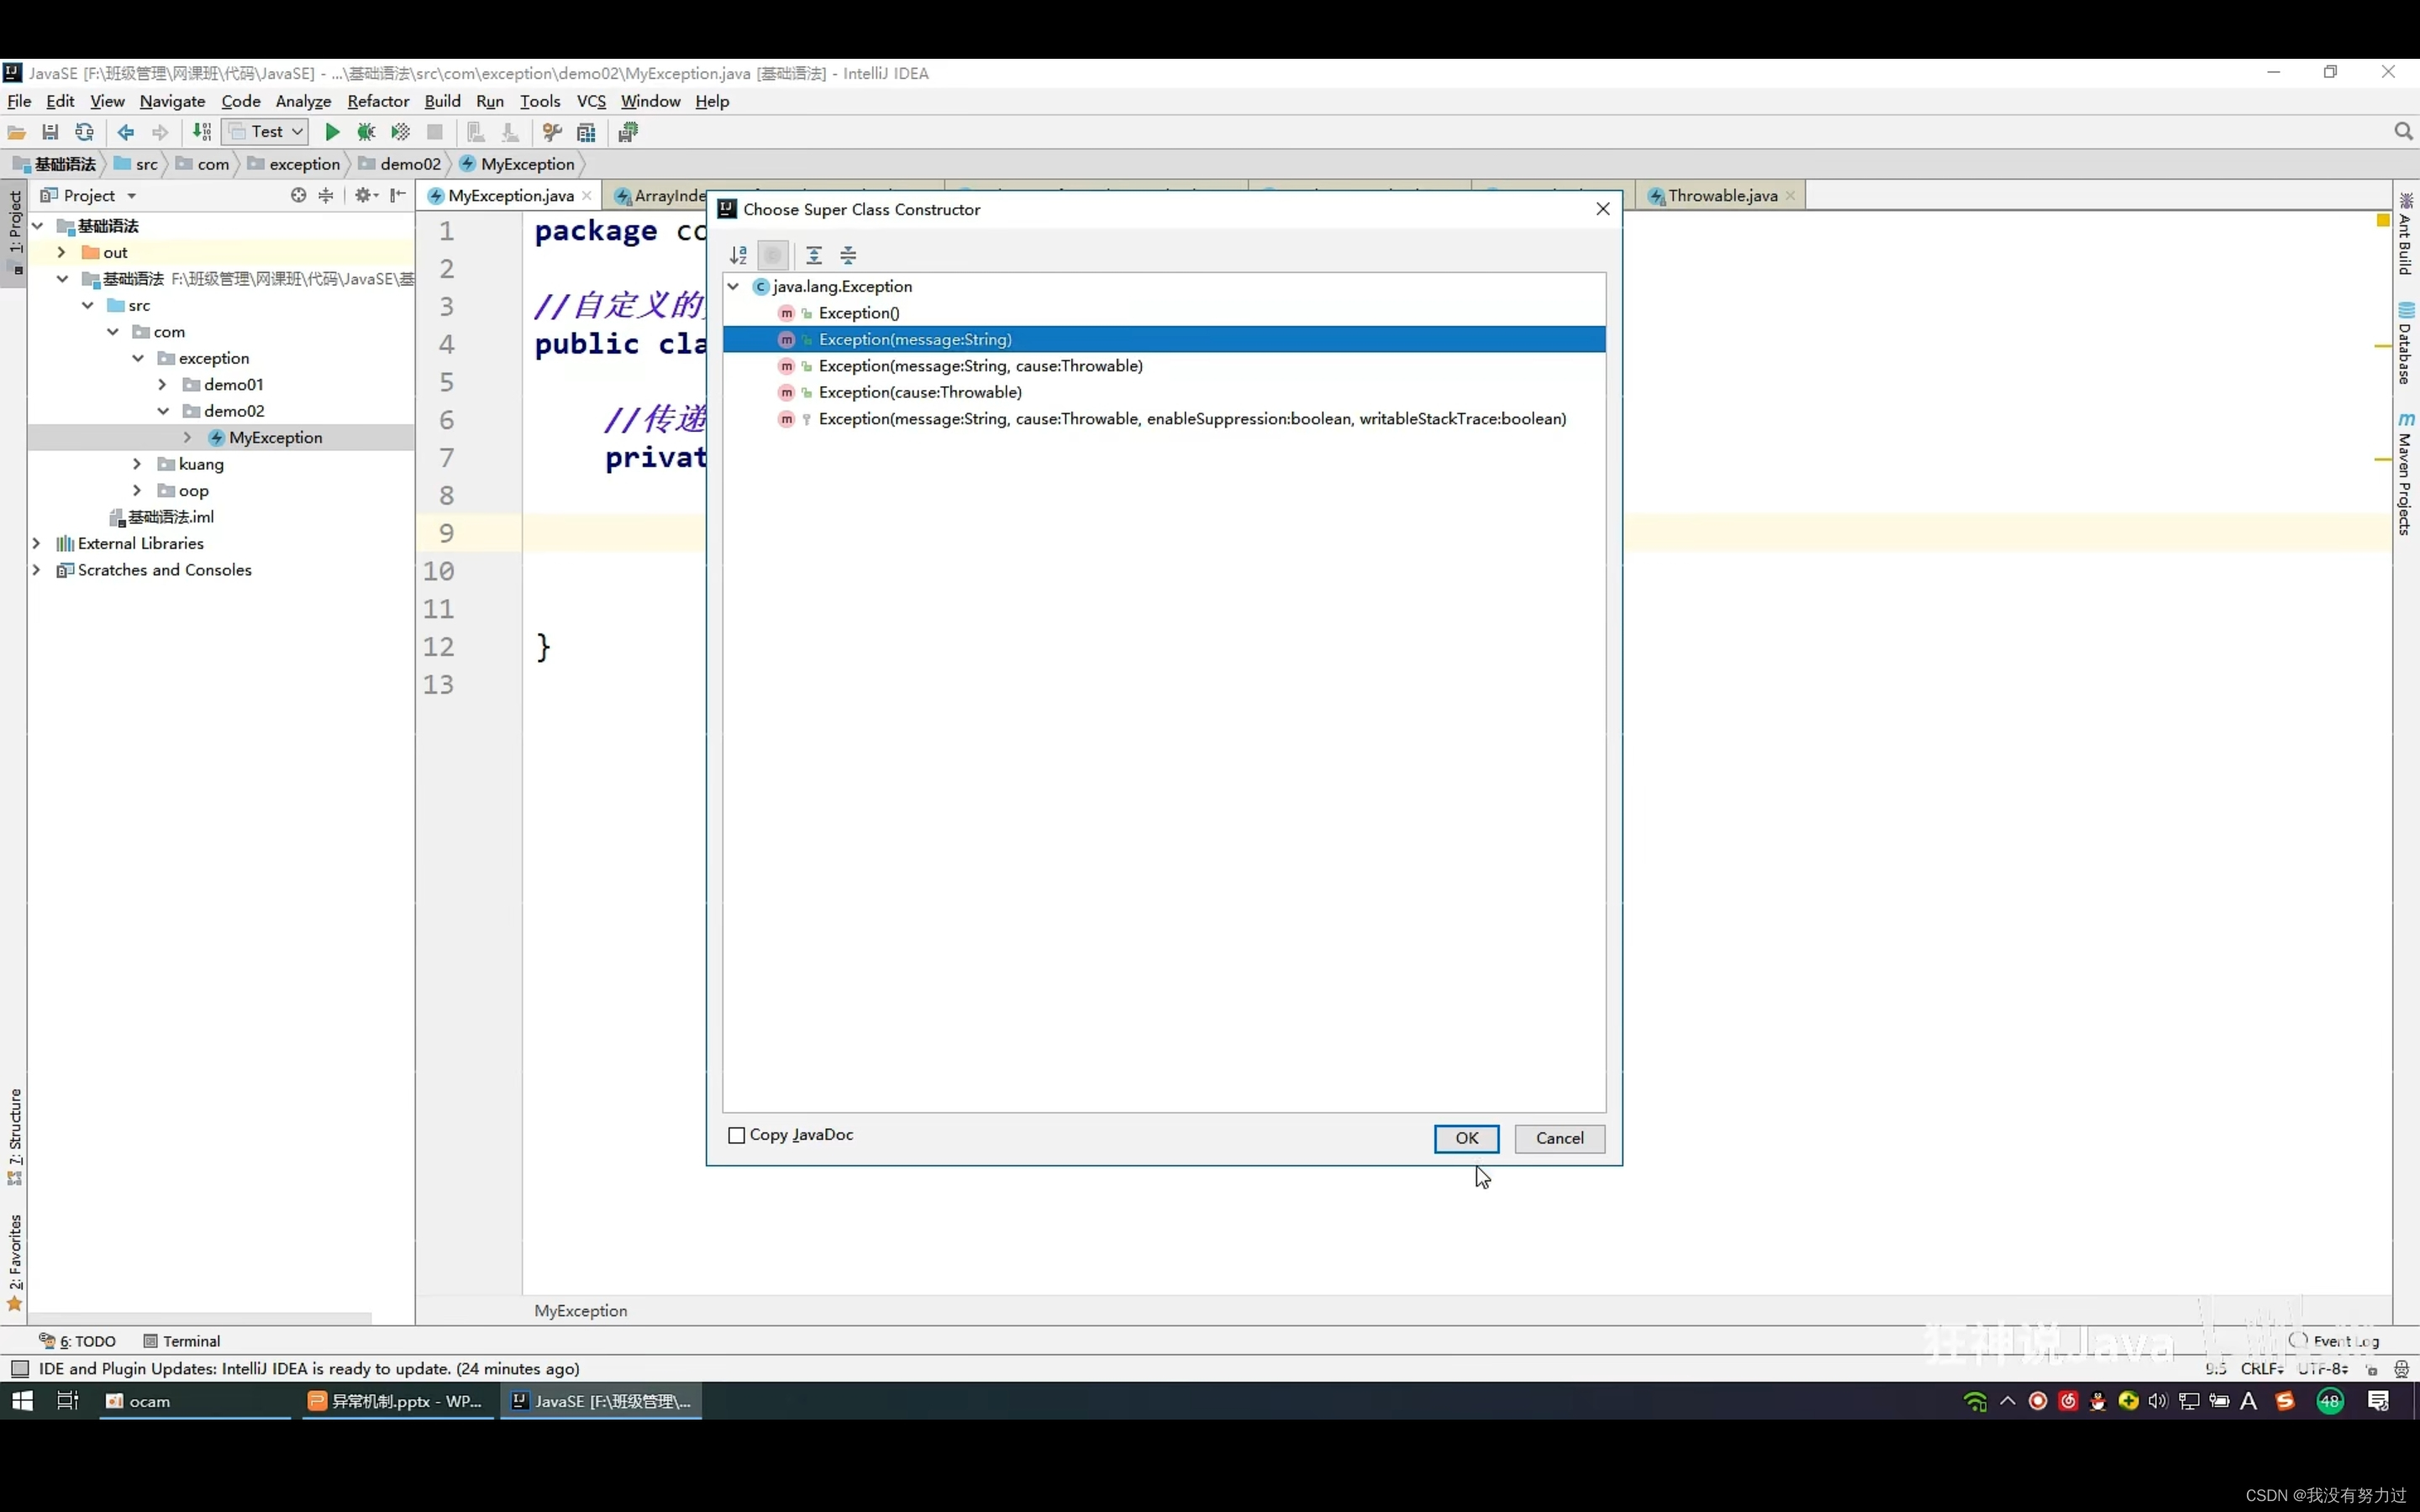2420x1512 pixels.
Task: Click the Debug tool icon in toolbar
Action: [x=366, y=133]
